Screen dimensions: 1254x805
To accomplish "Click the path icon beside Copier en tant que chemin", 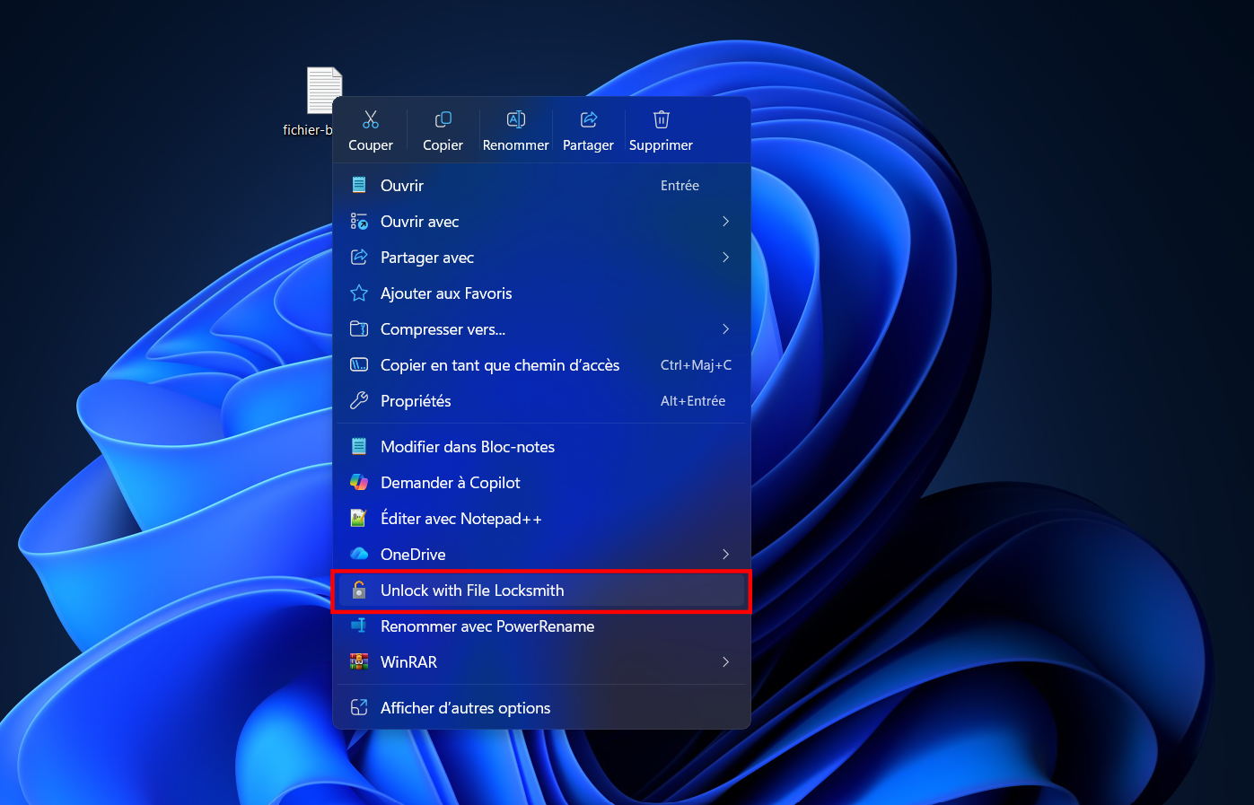I will tap(359, 365).
